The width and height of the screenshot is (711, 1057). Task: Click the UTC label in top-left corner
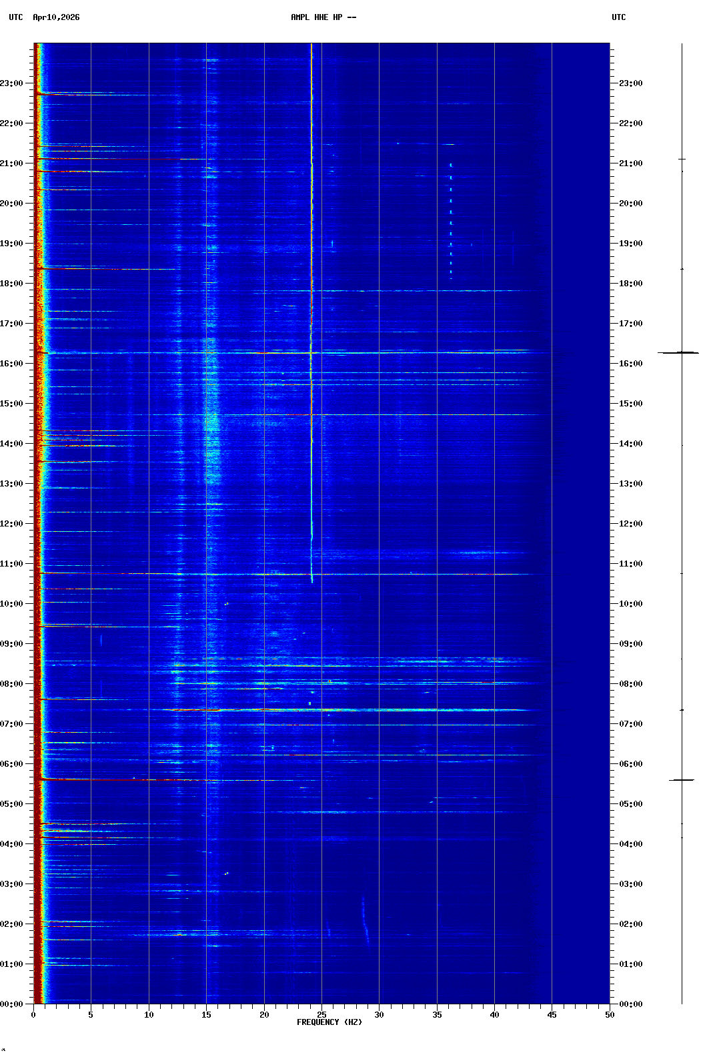pyautogui.click(x=15, y=17)
